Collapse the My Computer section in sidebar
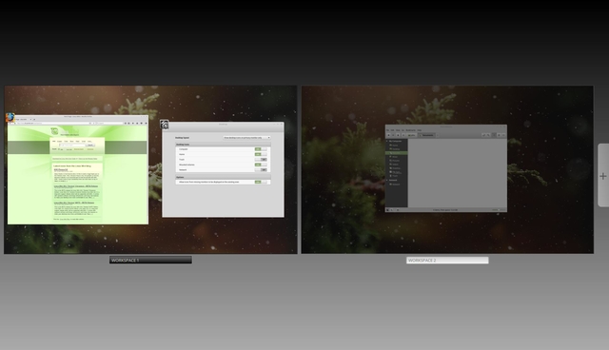This screenshot has height=350, width=609. click(x=387, y=142)
